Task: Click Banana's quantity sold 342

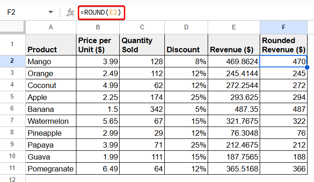Action: (x=142, y=109)
